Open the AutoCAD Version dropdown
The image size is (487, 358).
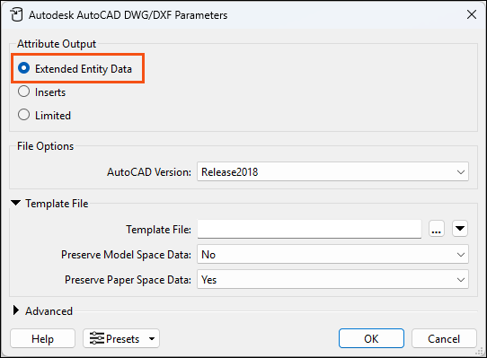(x=332, y=171)
